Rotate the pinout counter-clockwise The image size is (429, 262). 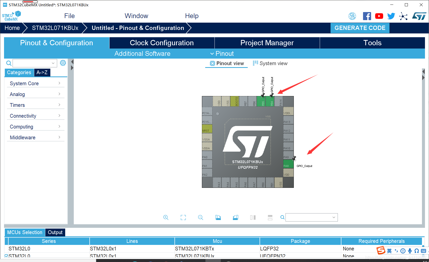[235, 217]
